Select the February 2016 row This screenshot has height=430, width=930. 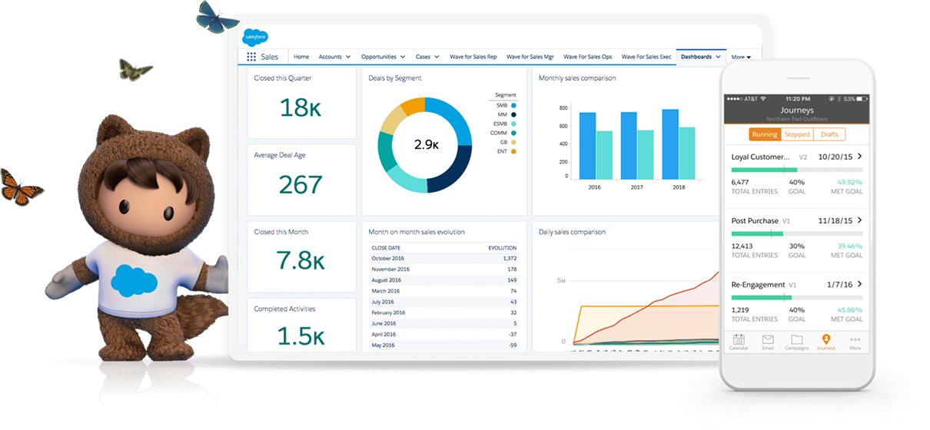(444, 313)
